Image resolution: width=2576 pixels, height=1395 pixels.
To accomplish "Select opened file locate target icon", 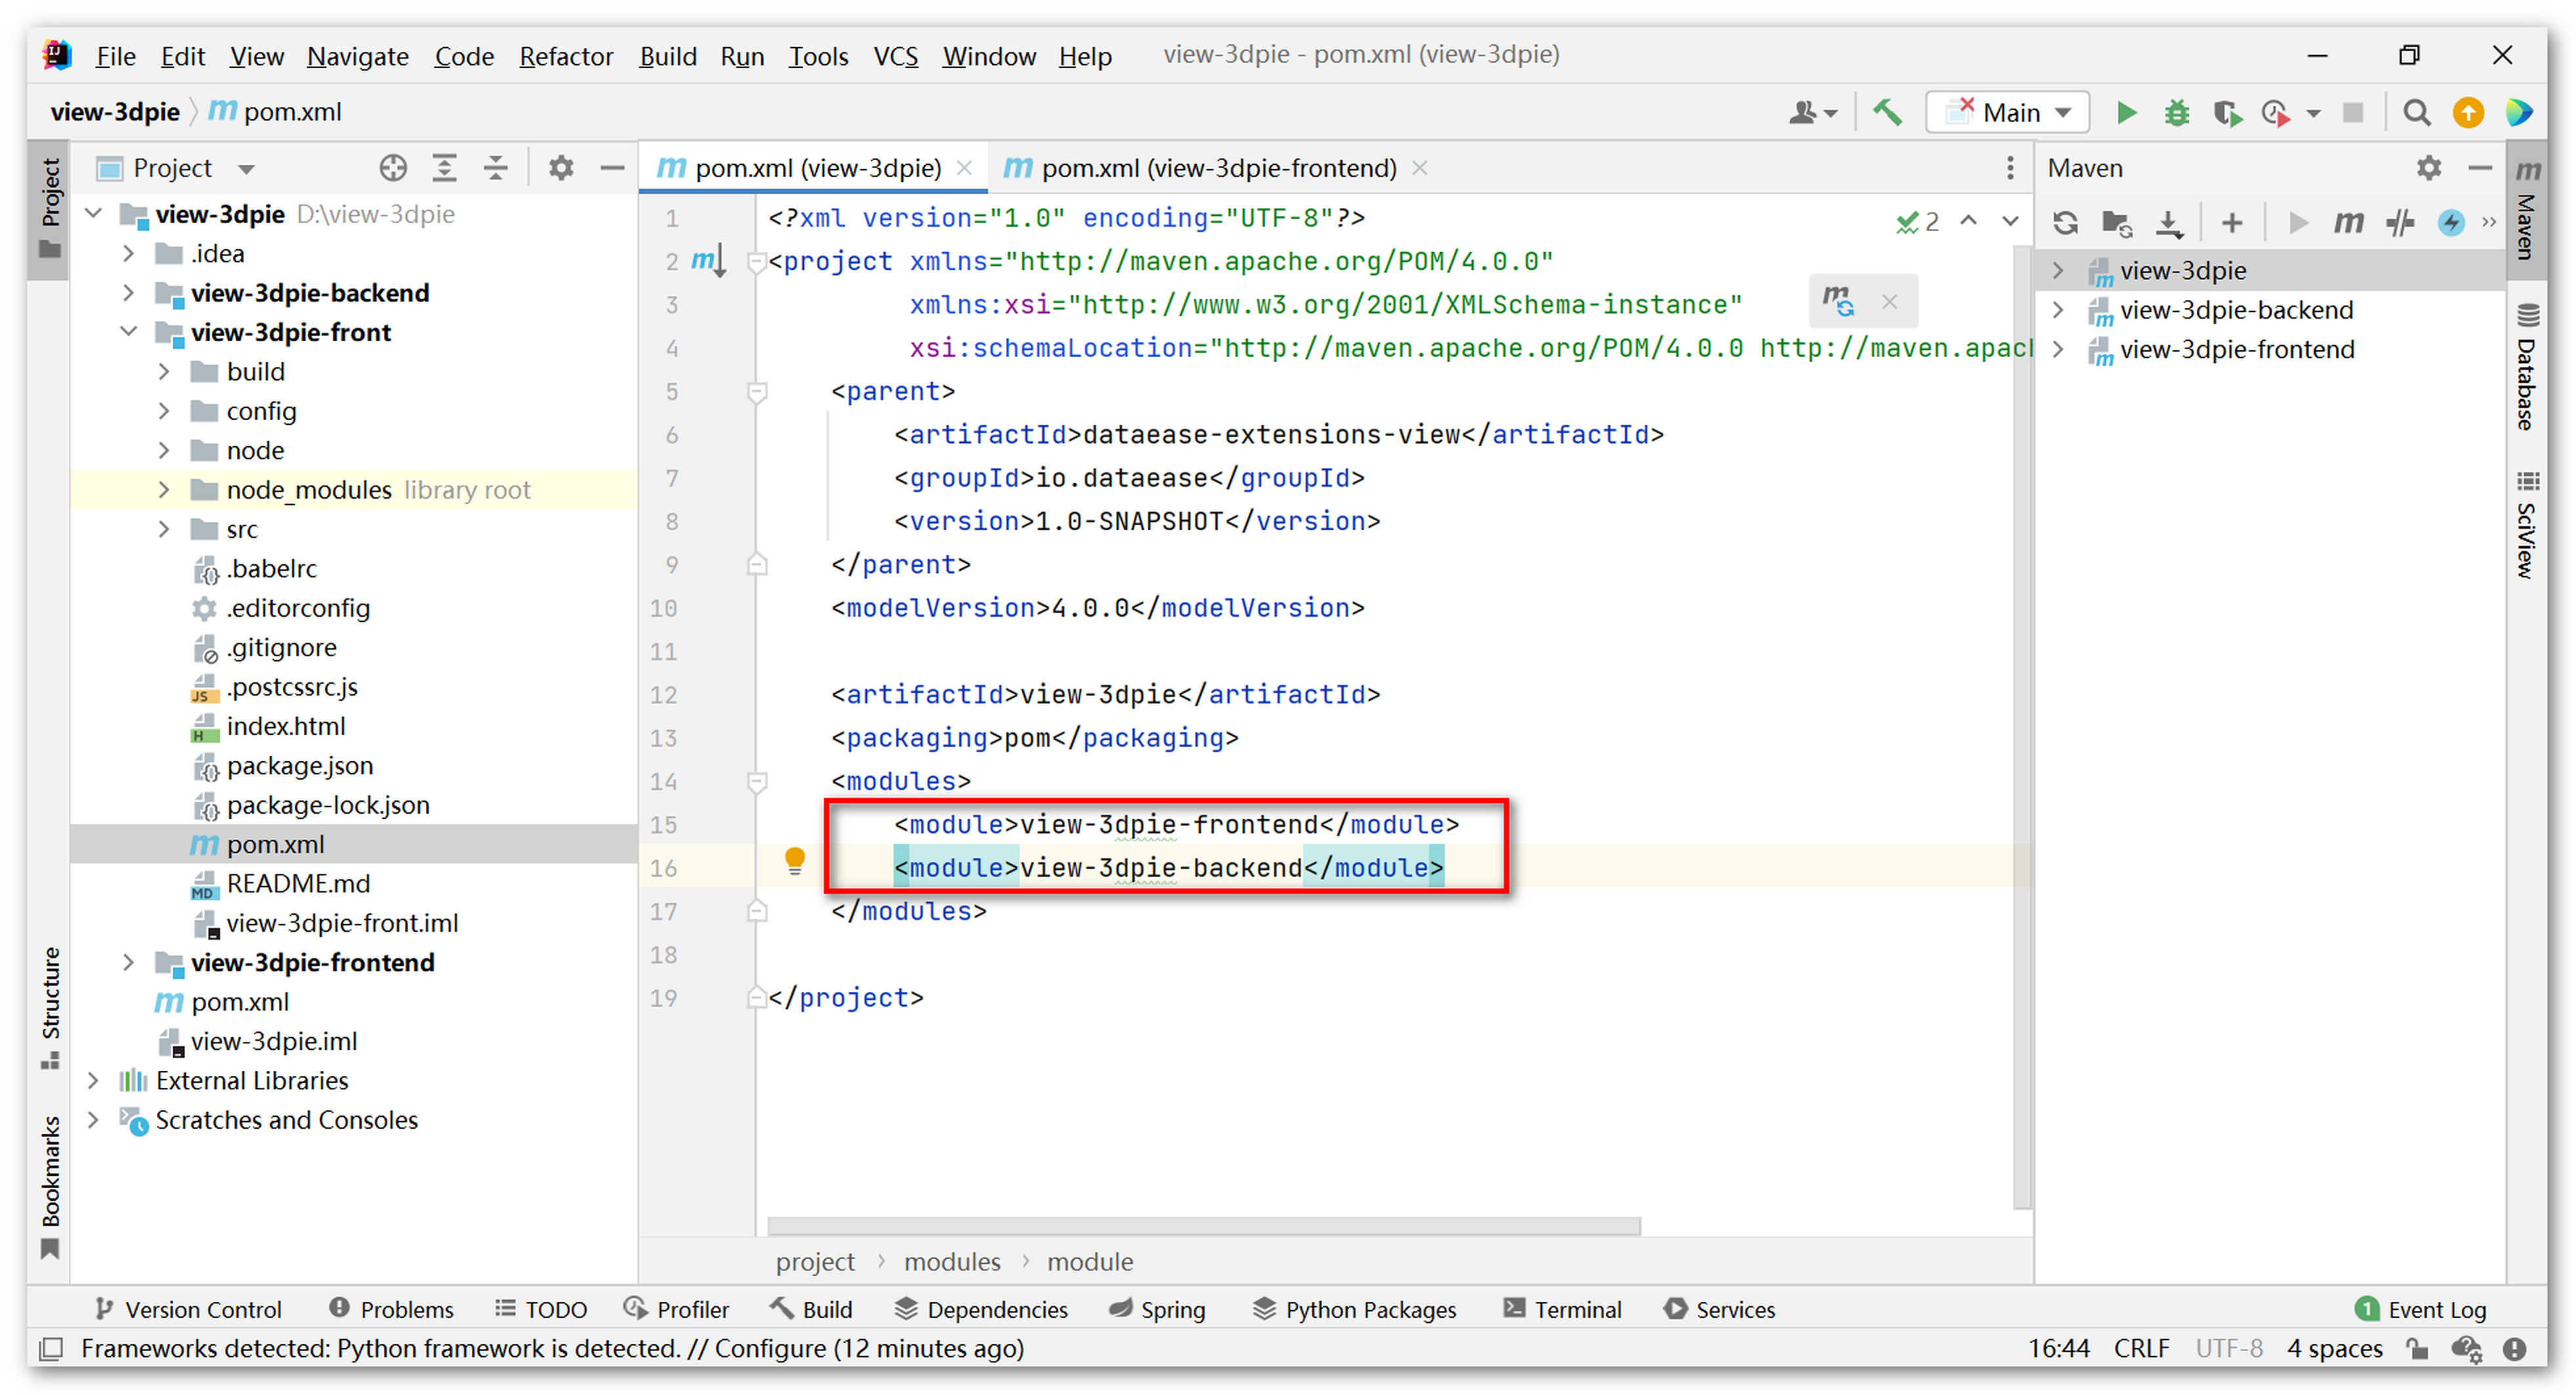I will (x=393, y=168).
